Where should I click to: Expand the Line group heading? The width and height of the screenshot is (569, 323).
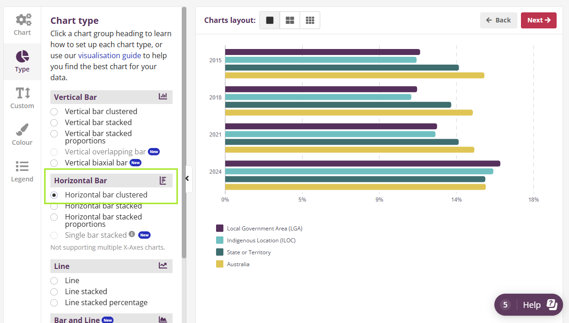(x=111, y=266)
